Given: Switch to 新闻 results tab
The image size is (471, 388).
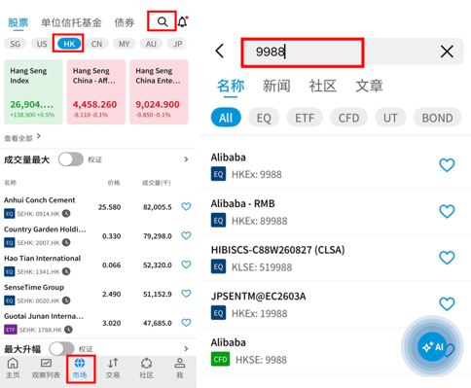Looking at the screenshot, I should pyautogui.click(x=276, y=86).
